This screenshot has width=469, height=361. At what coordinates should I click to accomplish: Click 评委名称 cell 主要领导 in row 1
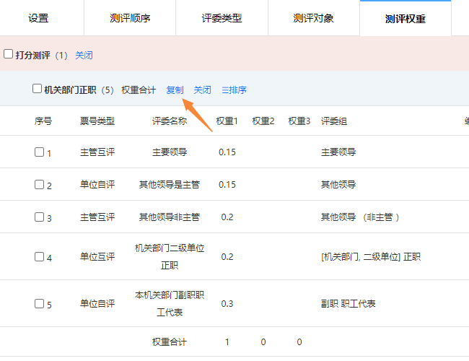pos(170,152)
